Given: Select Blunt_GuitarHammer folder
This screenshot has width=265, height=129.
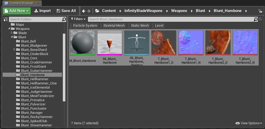Looking at the screenshot, I should click(34, 71).
